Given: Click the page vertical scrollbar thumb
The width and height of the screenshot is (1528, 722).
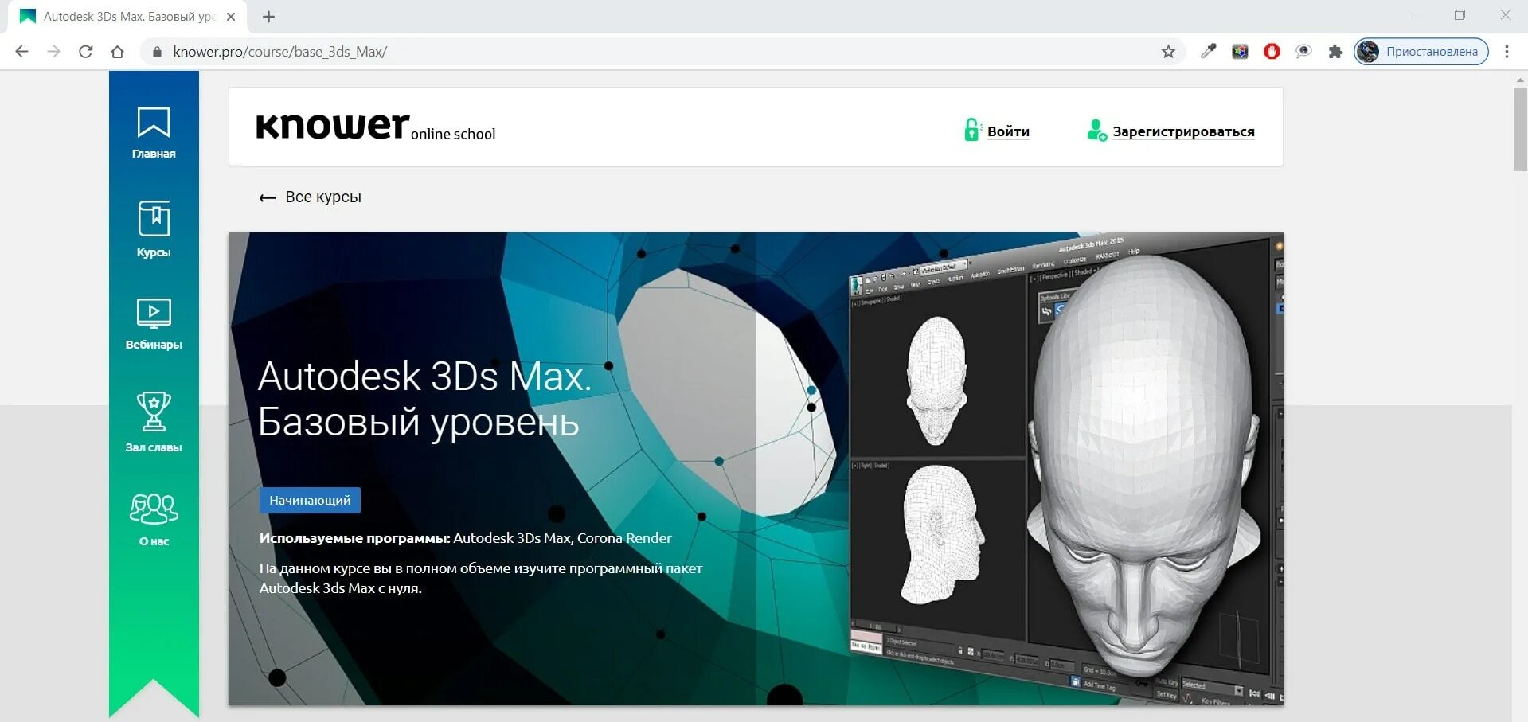Looking at the screenshot, I should pos(1520,127).
